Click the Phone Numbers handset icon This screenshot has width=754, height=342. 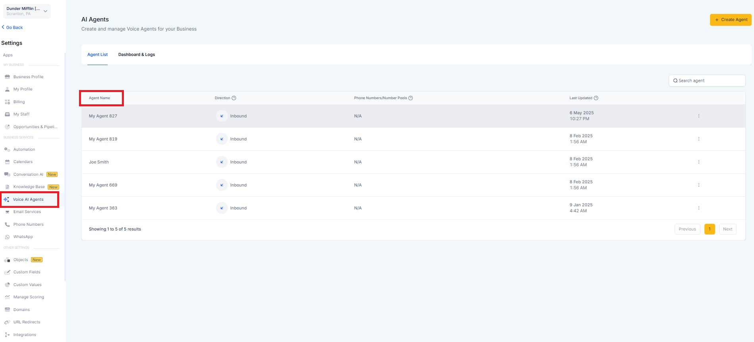pyautogui.click(x=7, y=225)
